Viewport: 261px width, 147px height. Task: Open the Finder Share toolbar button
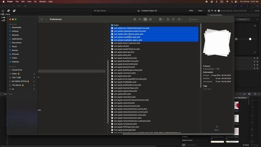point(168,19)
